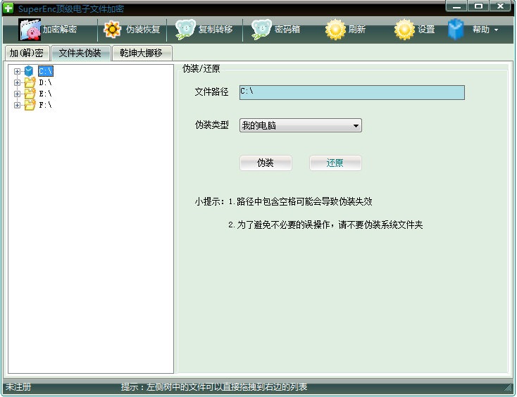
Task: Expand the D:\ tree node
Action: [x=17, y=82]
